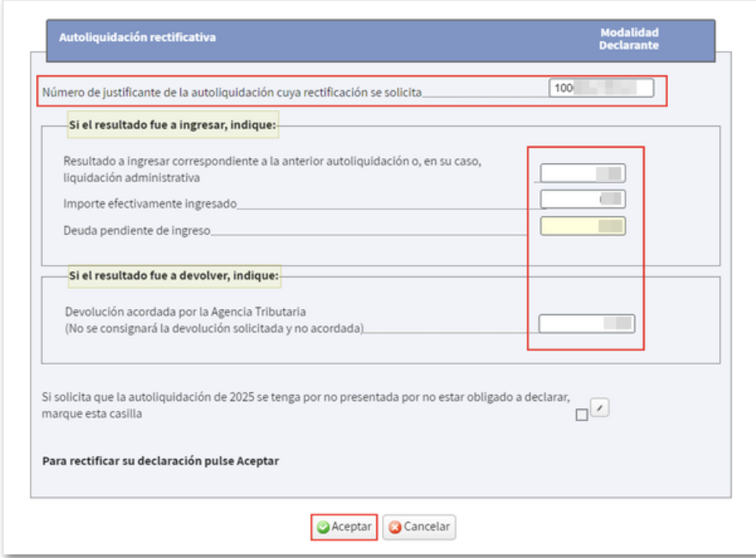Click 'Si el resultado fue a devolver, indique:' heading
Screen dimensions: 756x558
174,275
